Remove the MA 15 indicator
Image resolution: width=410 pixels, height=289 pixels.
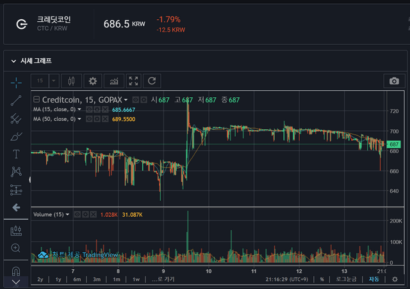pyautogui.click(x=105, y=109)
